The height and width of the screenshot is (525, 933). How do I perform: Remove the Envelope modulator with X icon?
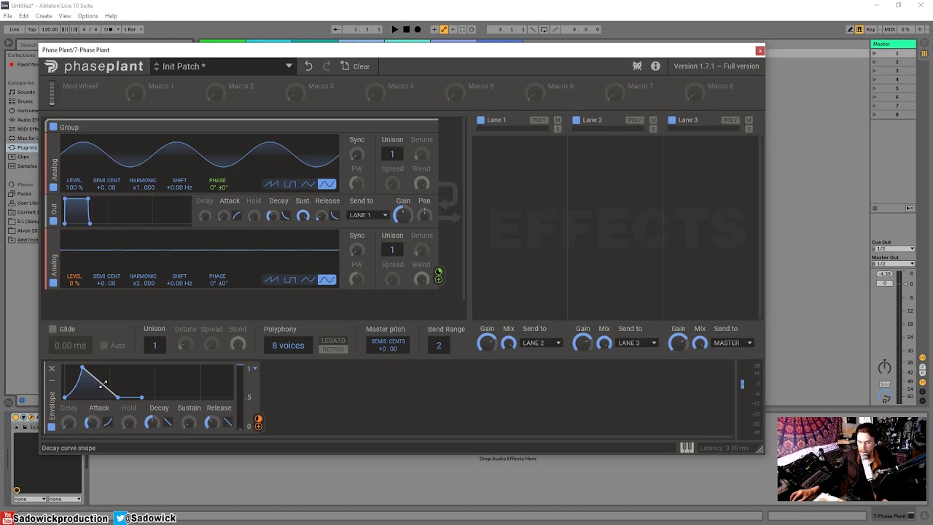click(x=52, y=369)
